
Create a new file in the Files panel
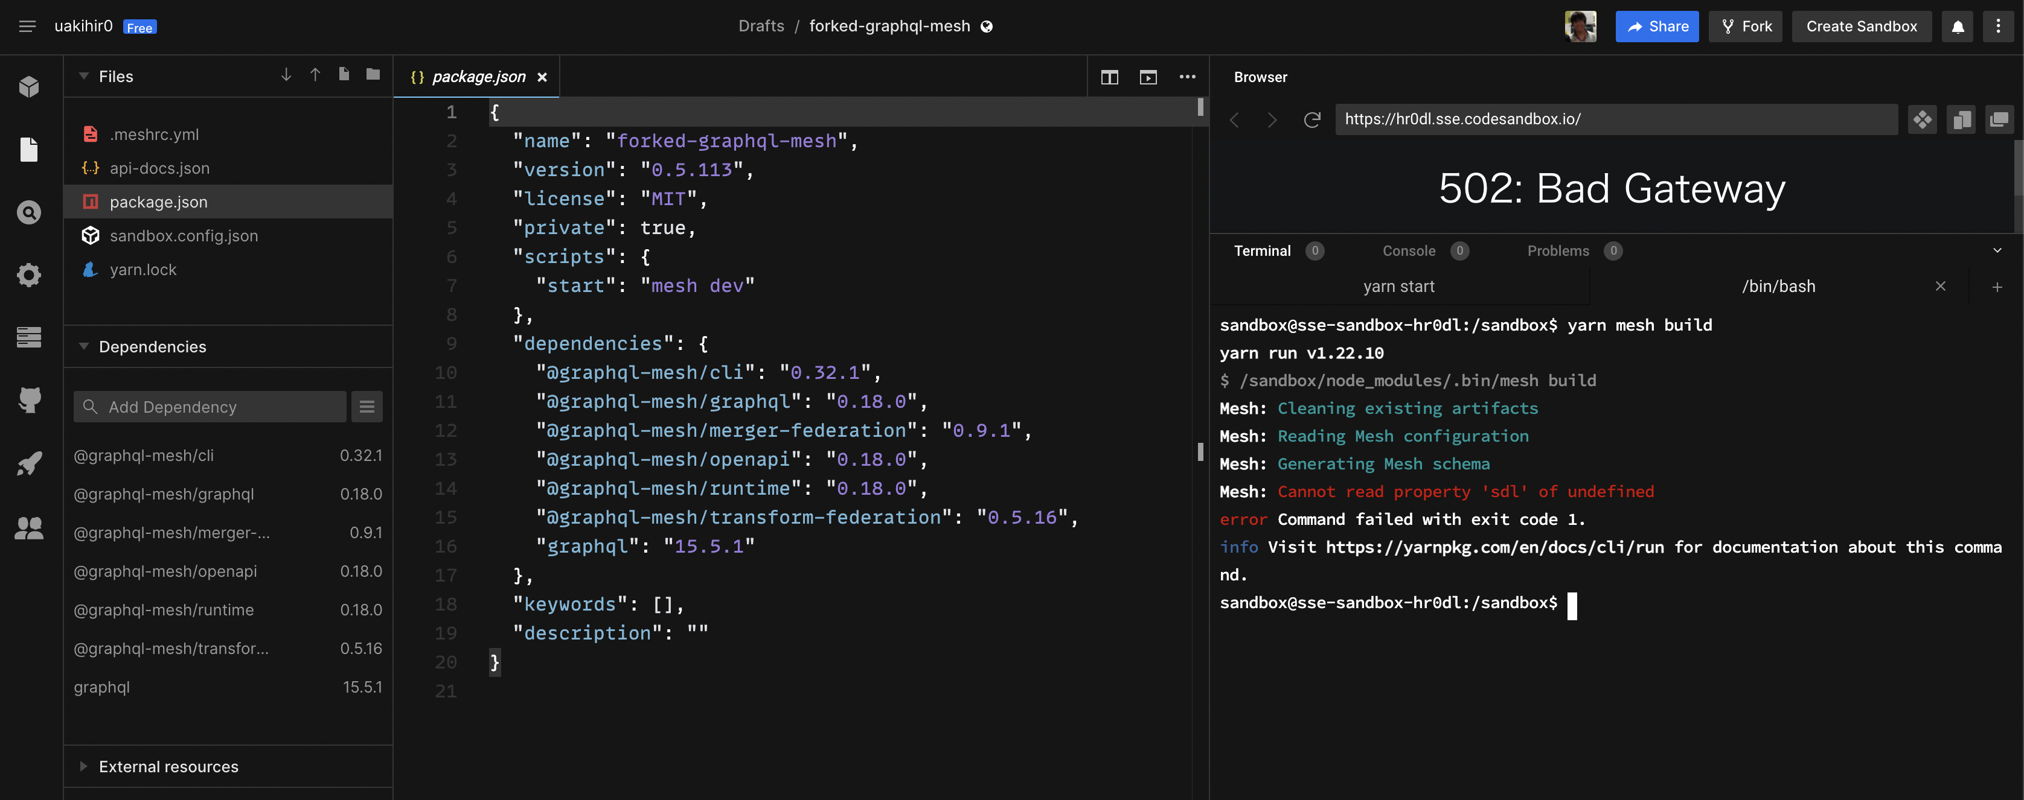coord(344,75)
